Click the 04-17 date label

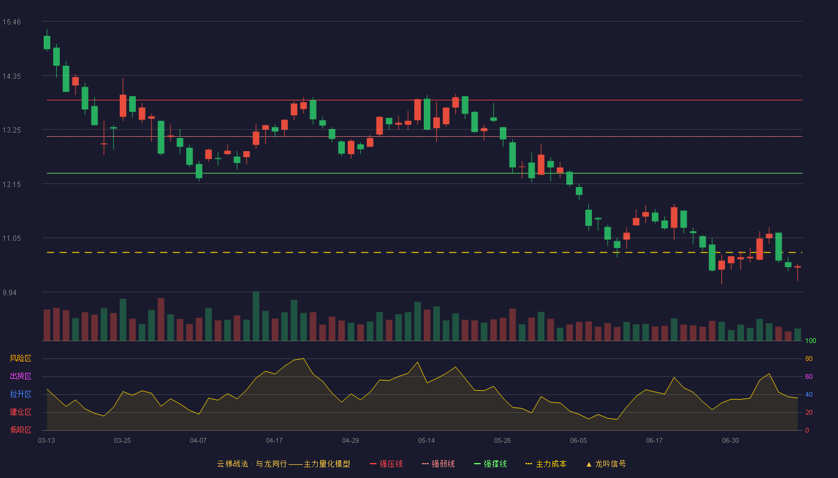click(x=274, y=440)
